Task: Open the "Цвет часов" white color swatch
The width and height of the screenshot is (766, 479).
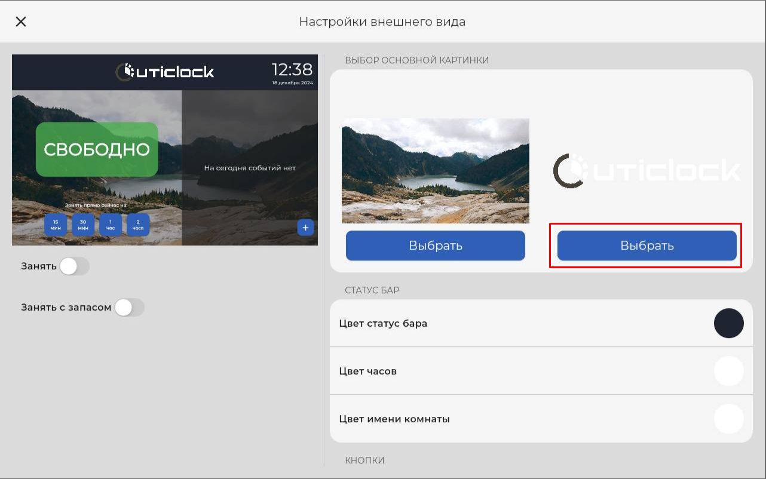Action: (729, 371)
